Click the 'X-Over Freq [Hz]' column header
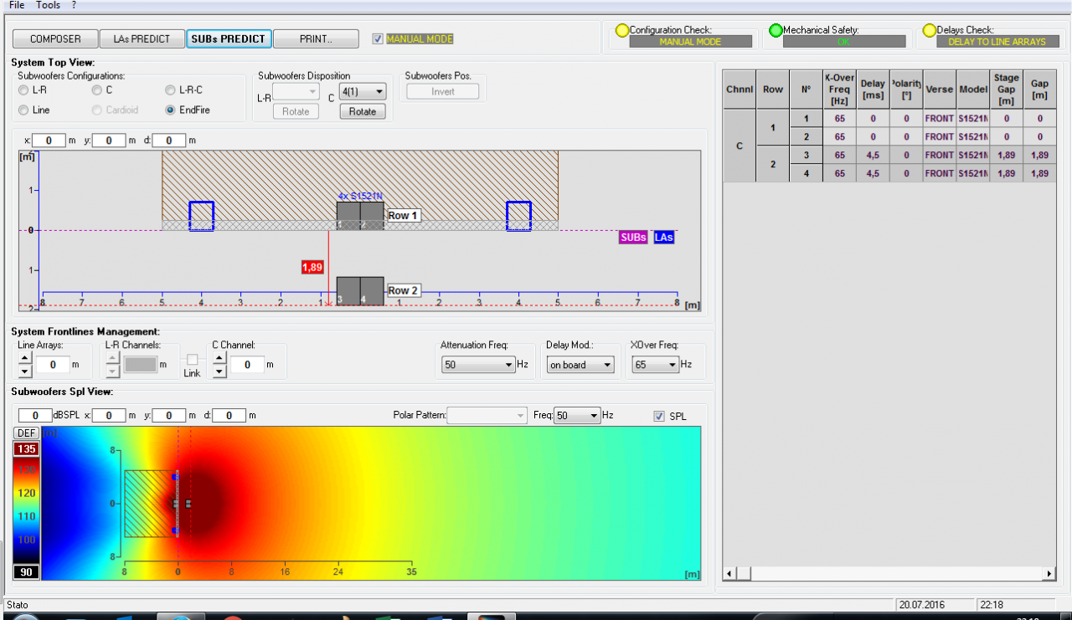The image size is (1072, 620). [x=840, y=90]
